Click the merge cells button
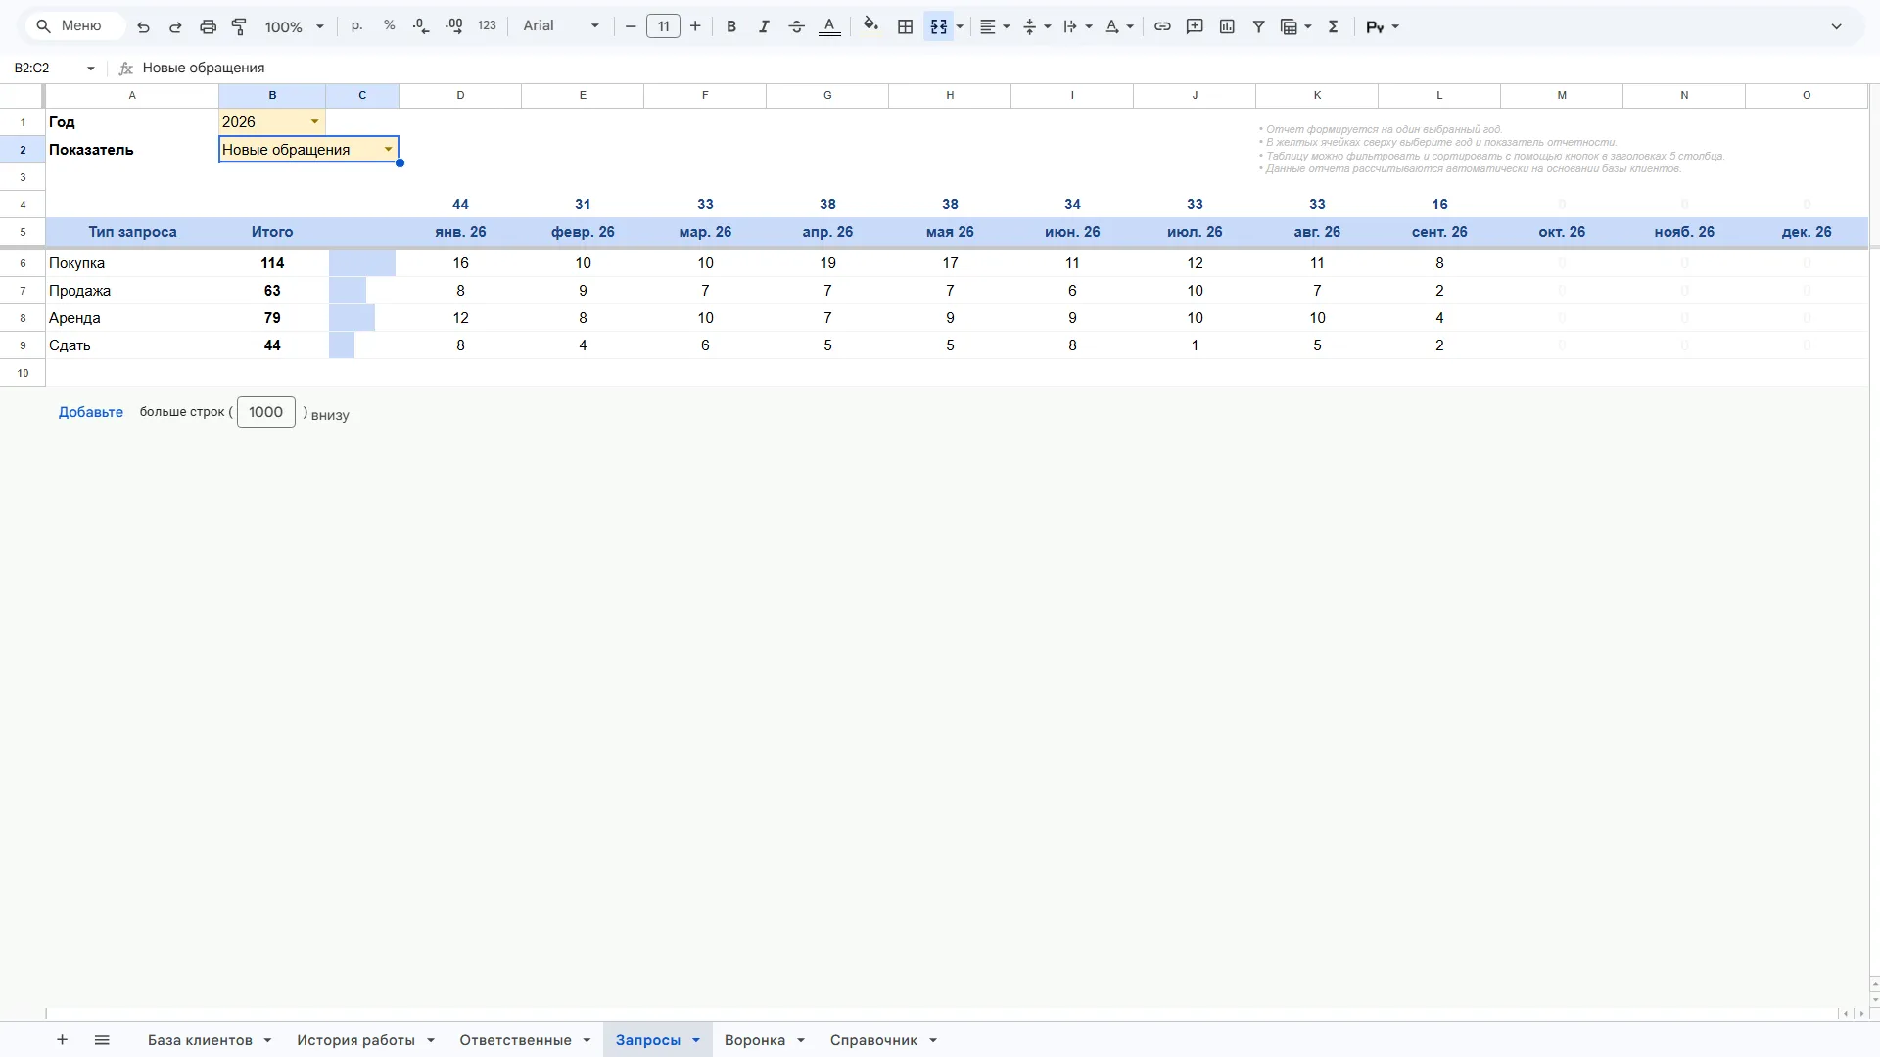 pos(938,26)
